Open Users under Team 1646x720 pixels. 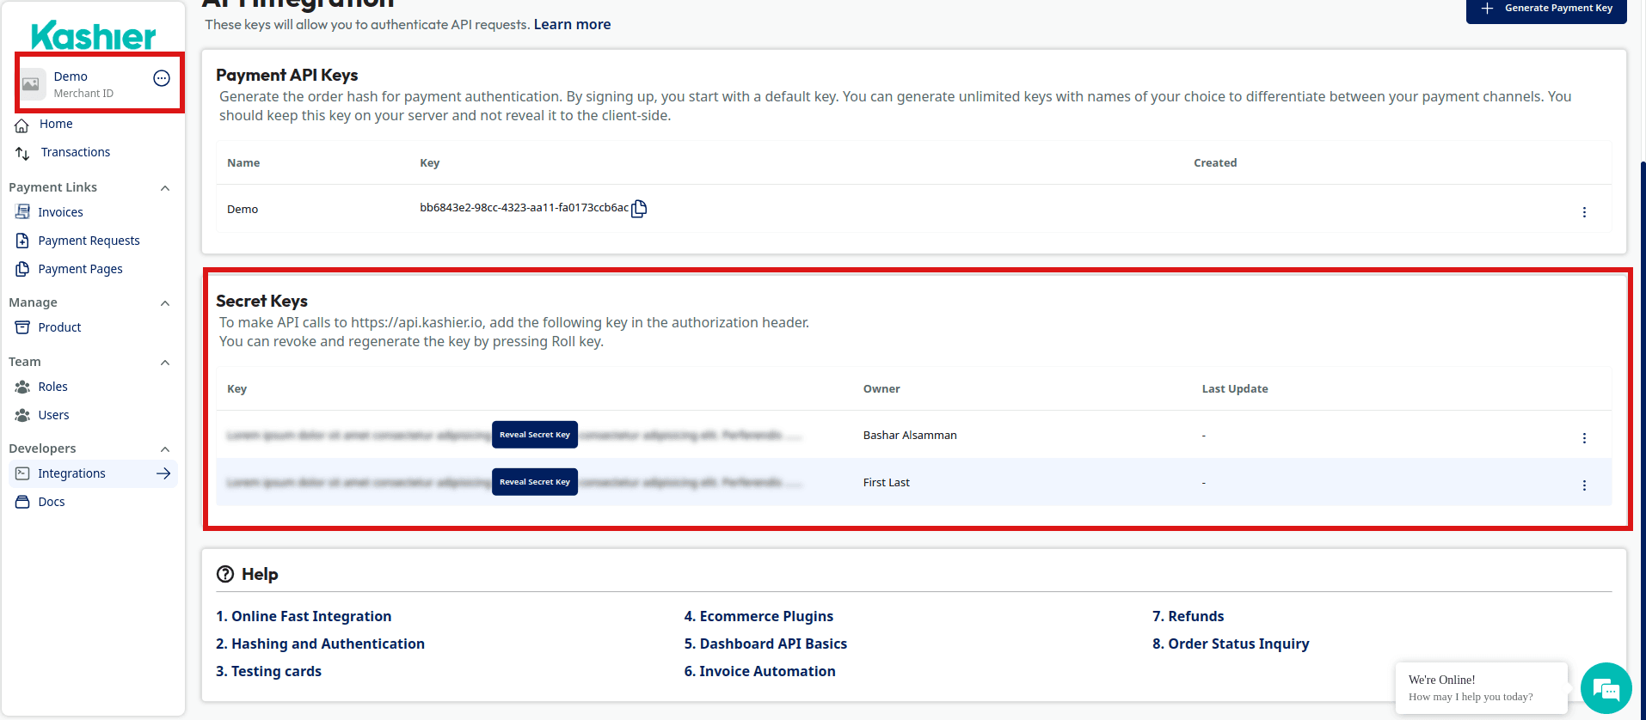53,415
